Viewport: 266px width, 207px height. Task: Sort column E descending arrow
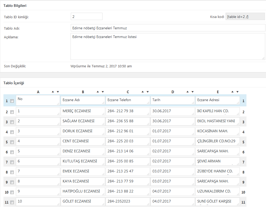click(237, 92)
